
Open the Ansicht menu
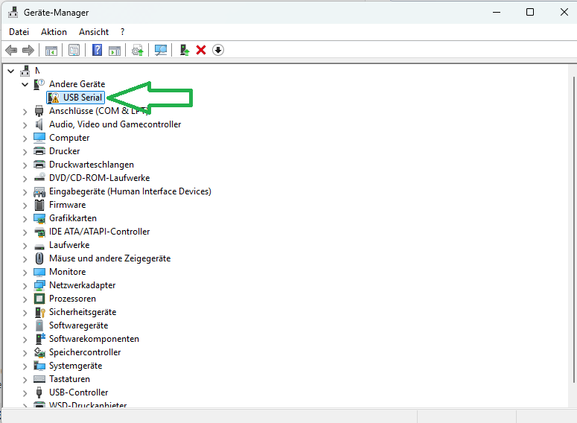[x=94, y=32]
